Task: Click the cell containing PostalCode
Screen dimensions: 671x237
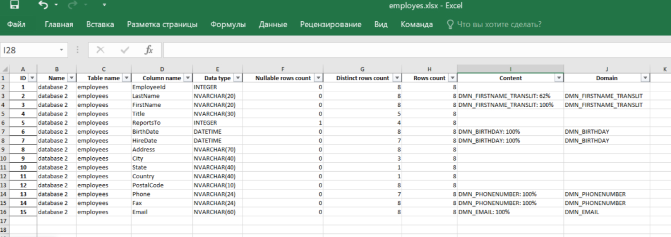Action: pos(162,185)
